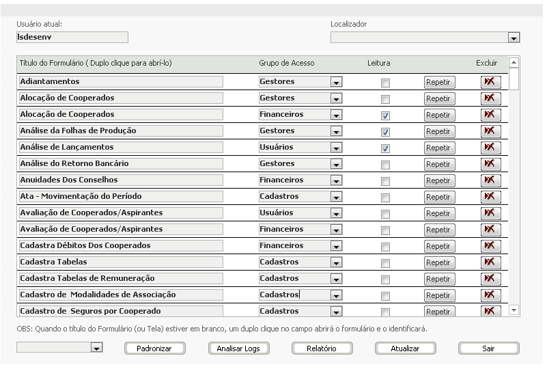
Task: Remove the Anuidades Dos Conselhos entry
Action: (490, 180)
